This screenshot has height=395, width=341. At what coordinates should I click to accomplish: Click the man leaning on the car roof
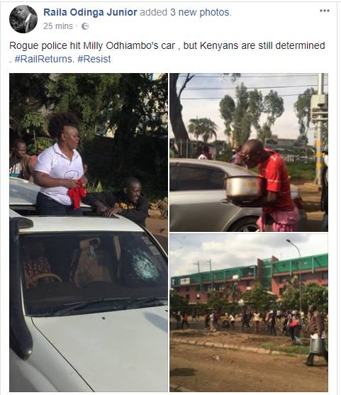click(122, 200)
